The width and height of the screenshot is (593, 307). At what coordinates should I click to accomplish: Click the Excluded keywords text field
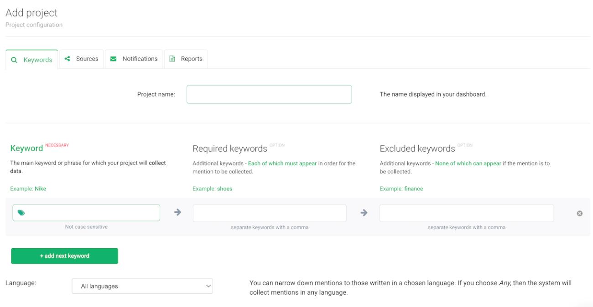[x=466, y=213]
